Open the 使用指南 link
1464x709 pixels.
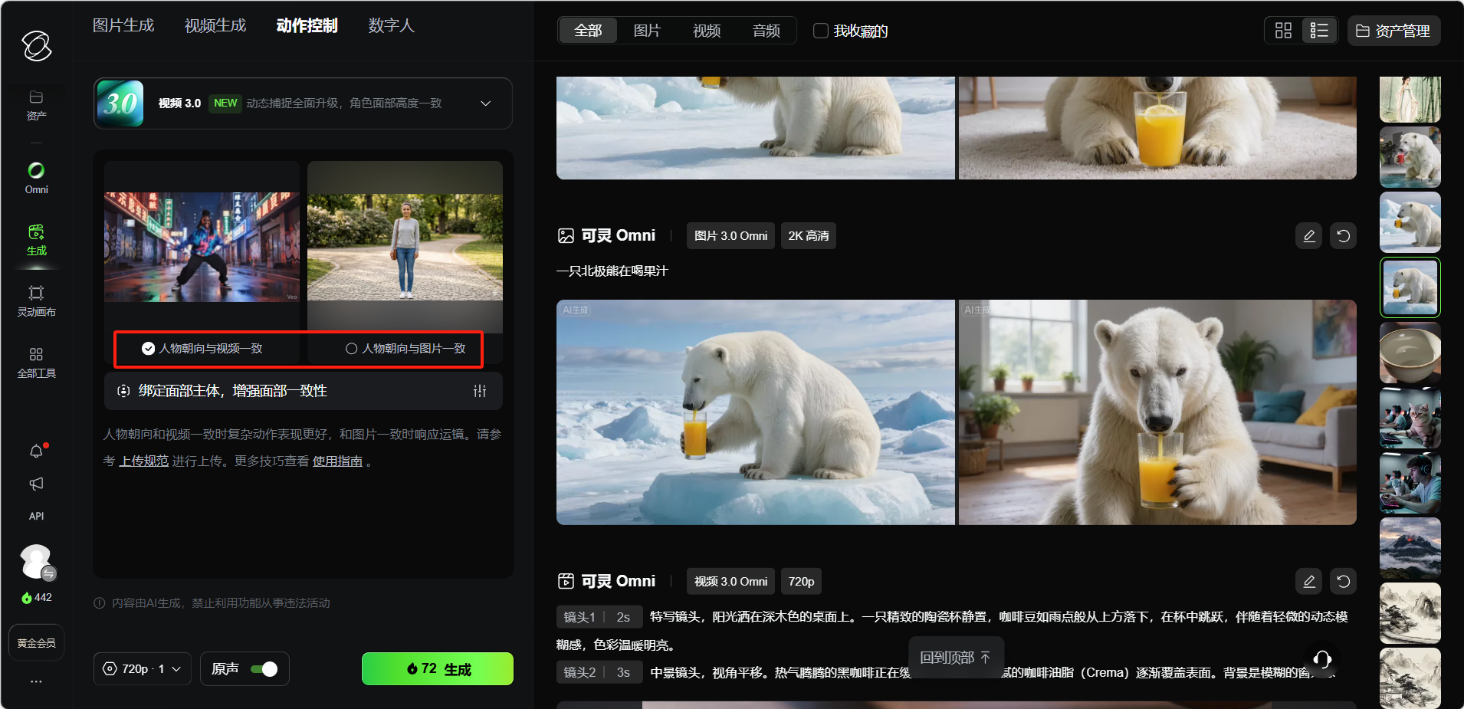(337, 461)
